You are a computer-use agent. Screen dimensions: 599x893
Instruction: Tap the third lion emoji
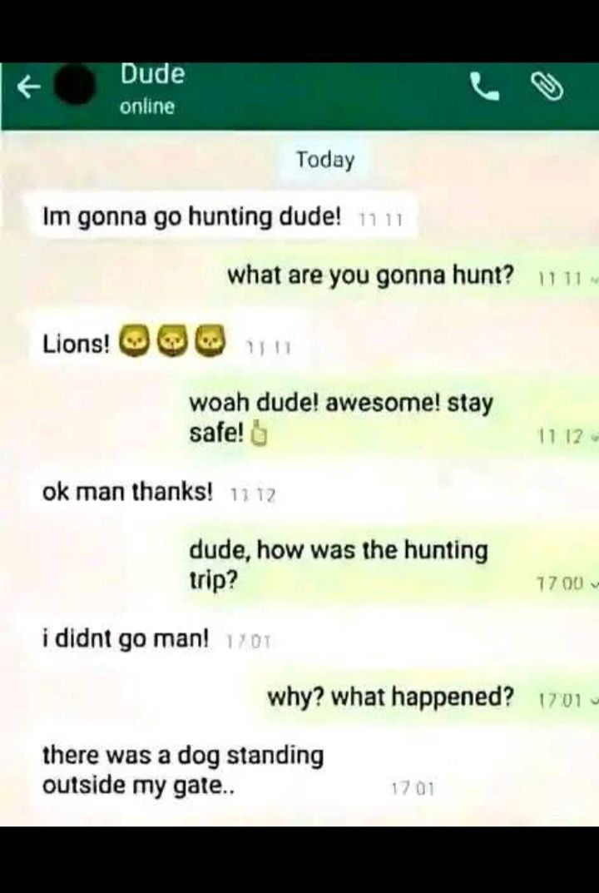[210, 340]
